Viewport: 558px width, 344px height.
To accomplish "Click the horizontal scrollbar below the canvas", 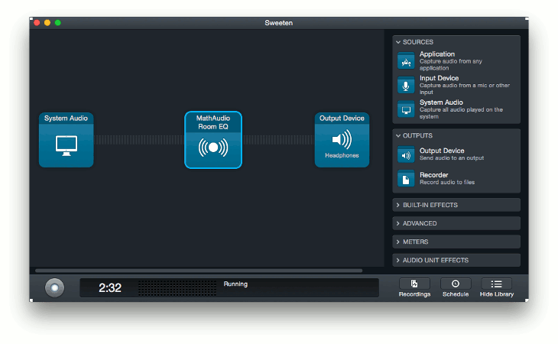I will coord(199,271).
